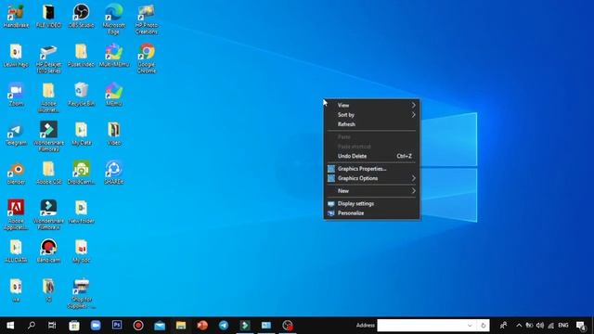Open the SHAREit desktop shortcut

113,173
